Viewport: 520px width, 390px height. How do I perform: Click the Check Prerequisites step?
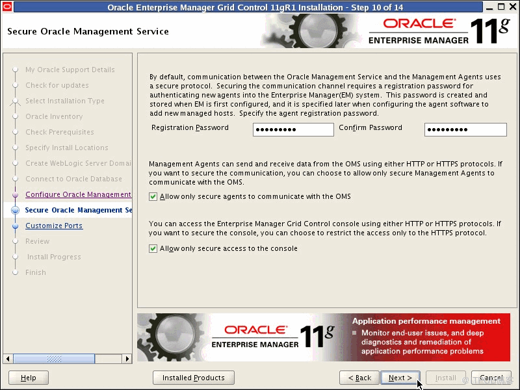tap(60, 132)
